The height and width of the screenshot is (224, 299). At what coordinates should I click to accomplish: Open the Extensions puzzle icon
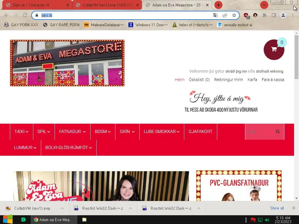click(x=265, y=15)
